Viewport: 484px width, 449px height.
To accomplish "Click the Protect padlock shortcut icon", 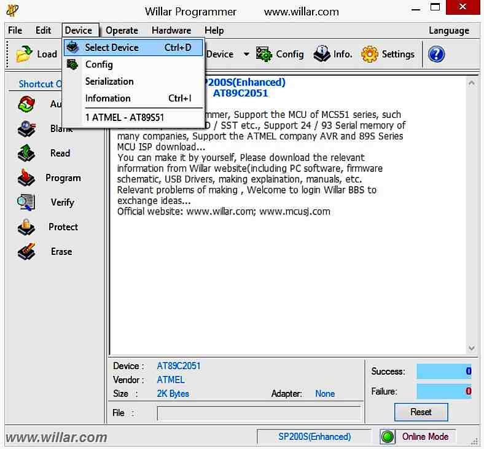I will pyautogui.click(x=26, y=227).
